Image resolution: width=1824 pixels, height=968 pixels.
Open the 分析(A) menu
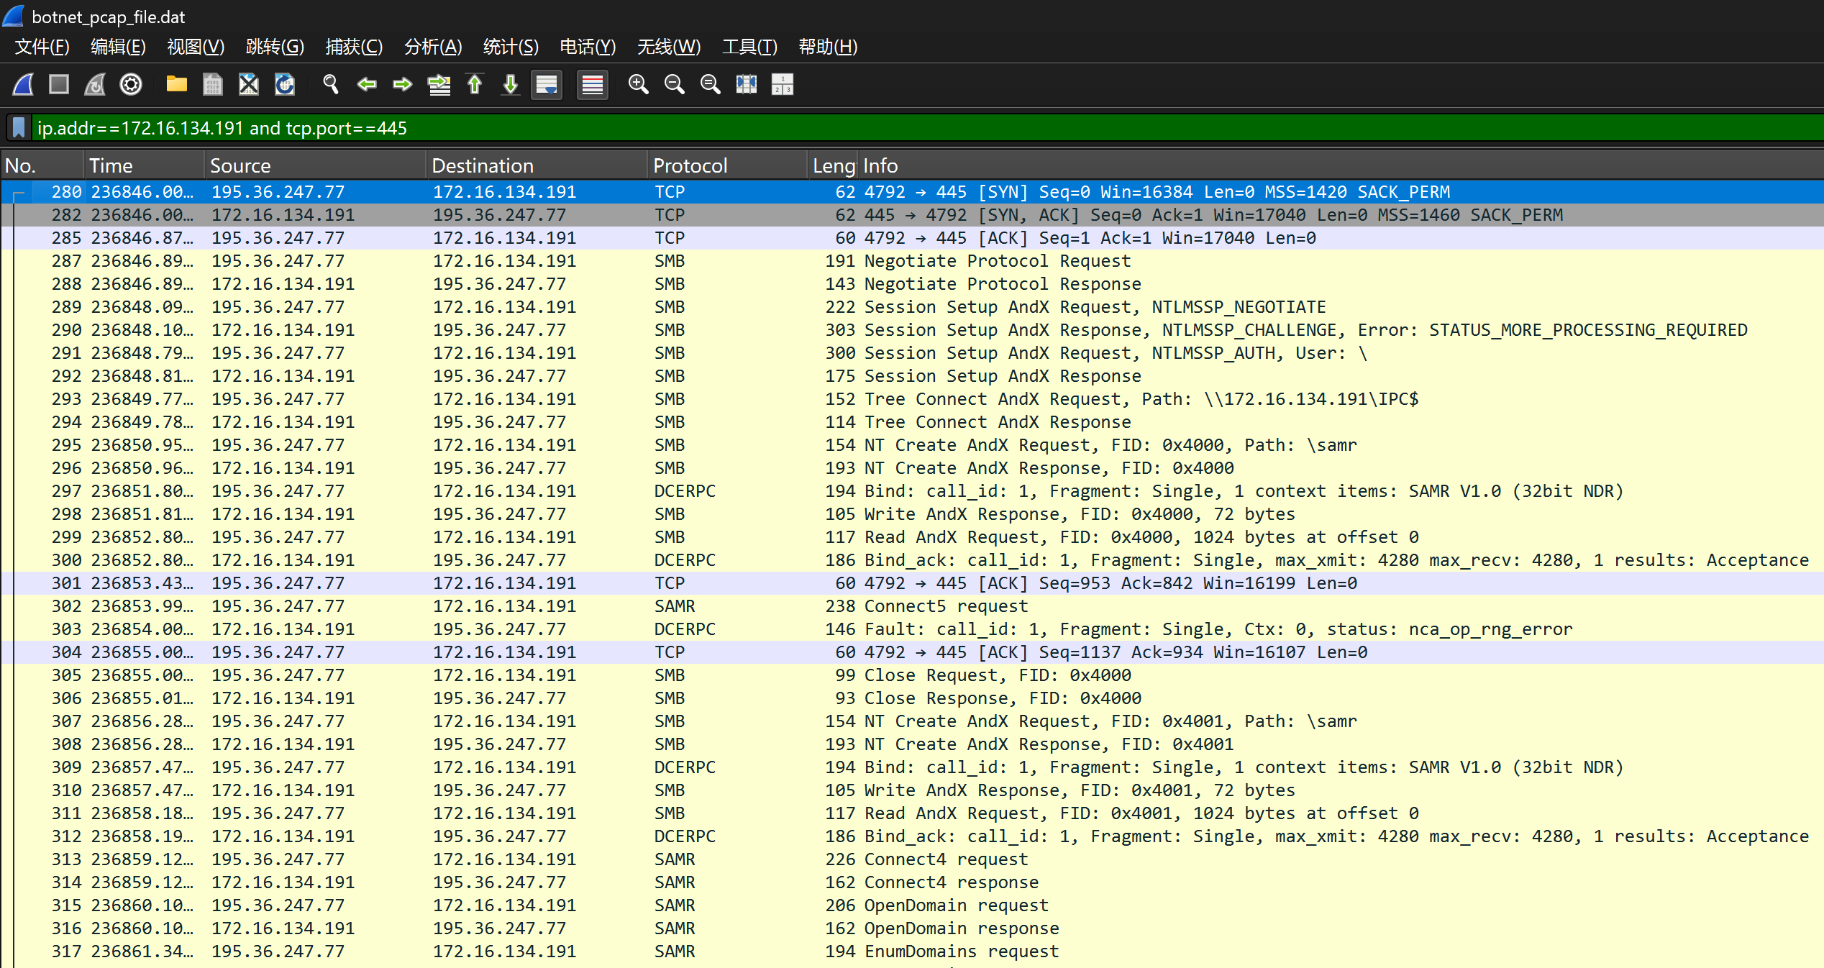(432, 47)
